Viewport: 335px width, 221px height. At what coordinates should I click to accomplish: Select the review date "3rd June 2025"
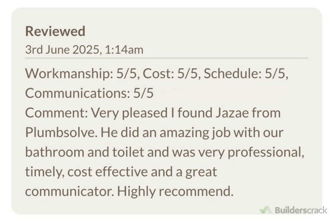click(x=62, y=50)
